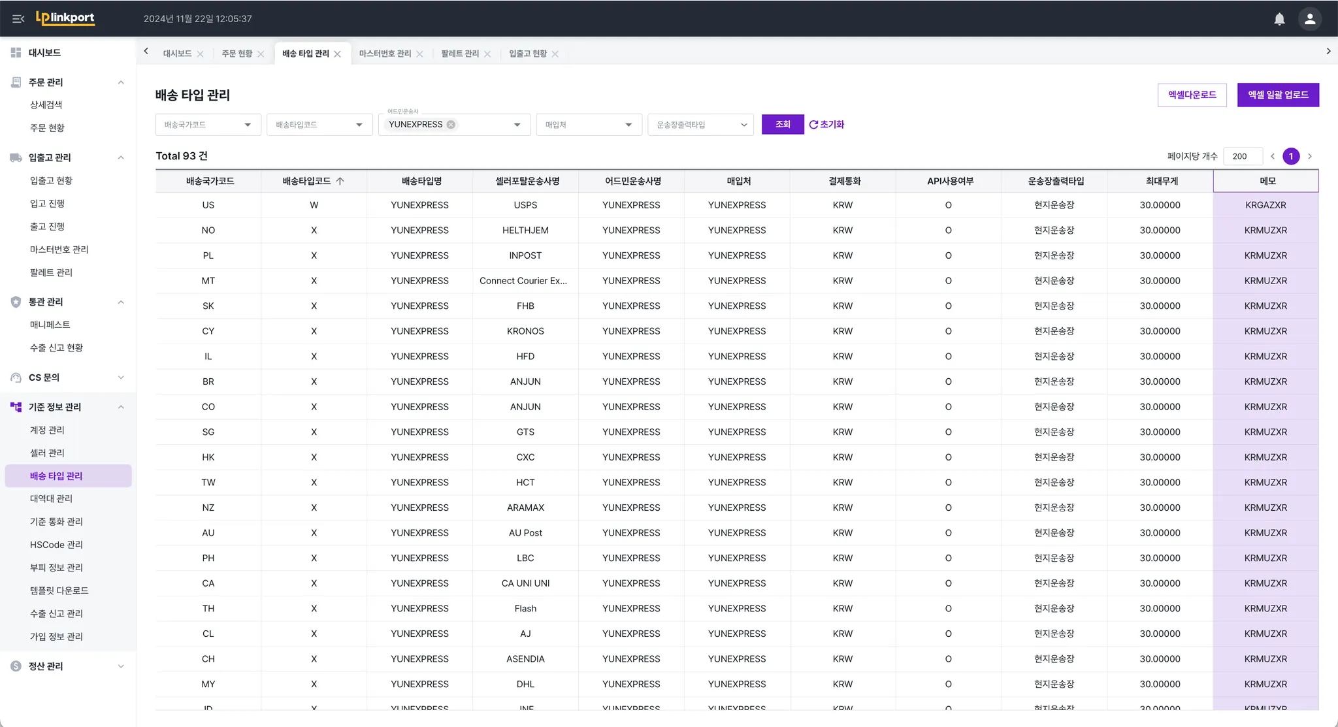Select 셀러 관리 in the sidebar
1338x727 pixels.
47,453
